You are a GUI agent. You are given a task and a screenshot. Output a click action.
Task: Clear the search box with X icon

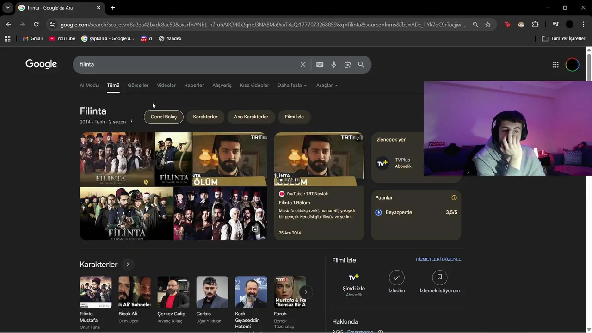[303, 65]
